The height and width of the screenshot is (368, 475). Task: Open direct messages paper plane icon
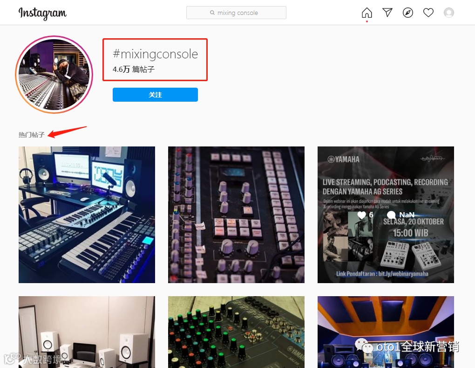click(387, 13)
